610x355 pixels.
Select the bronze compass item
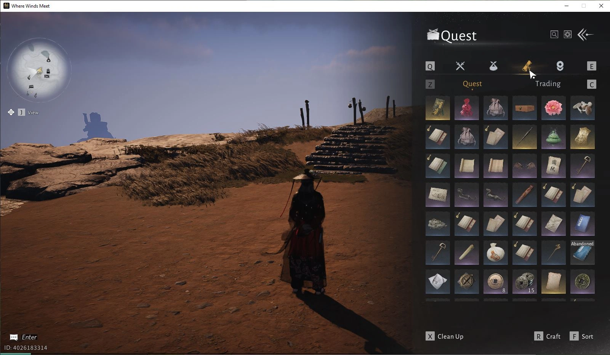pos(466,281)
